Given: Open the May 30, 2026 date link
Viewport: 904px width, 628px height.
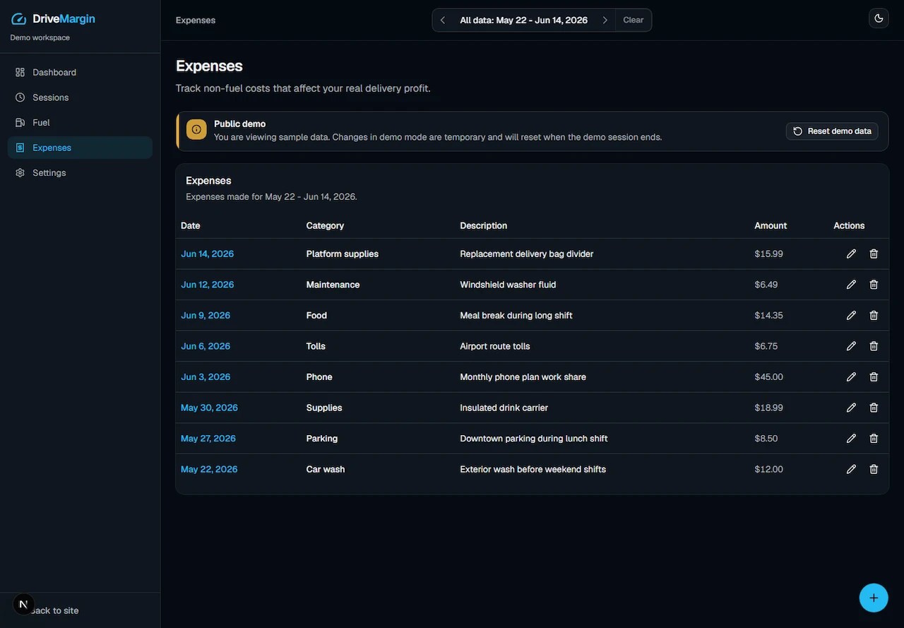Looking at the screenshot, I should (x=209, y=408).
